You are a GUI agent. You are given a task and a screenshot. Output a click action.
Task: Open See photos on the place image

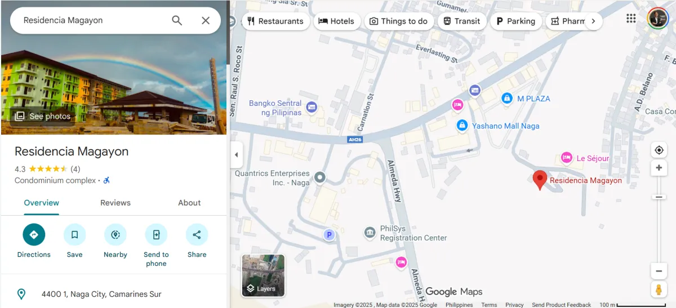pos(43,116)
